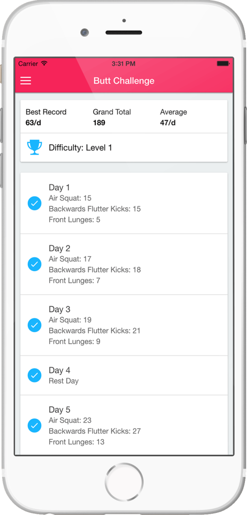Select the Grand Total 189 stat
This screenshot has width=247, height=515.
(112, 117)
